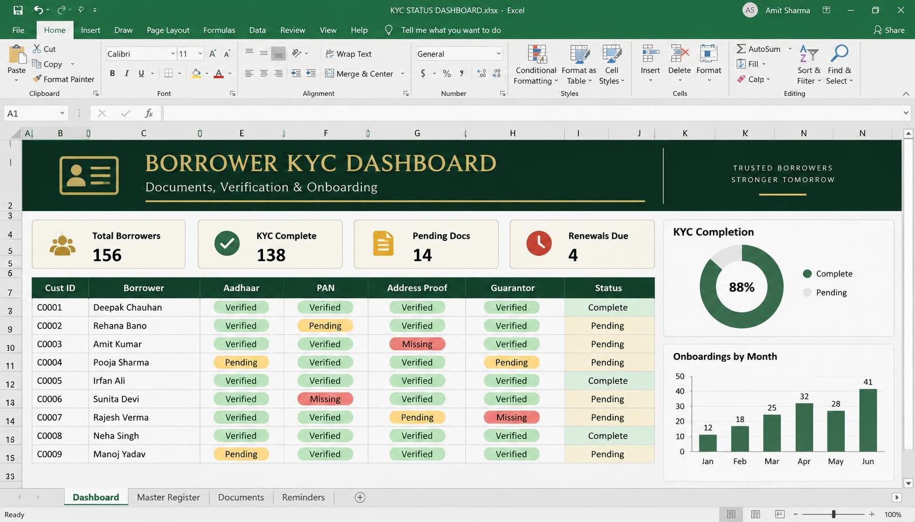The height and width of the screenshot is (522, 915).
Task: Switch to the Reminders sheet tab
Action: pyautogui.click(x=303, y=497)
